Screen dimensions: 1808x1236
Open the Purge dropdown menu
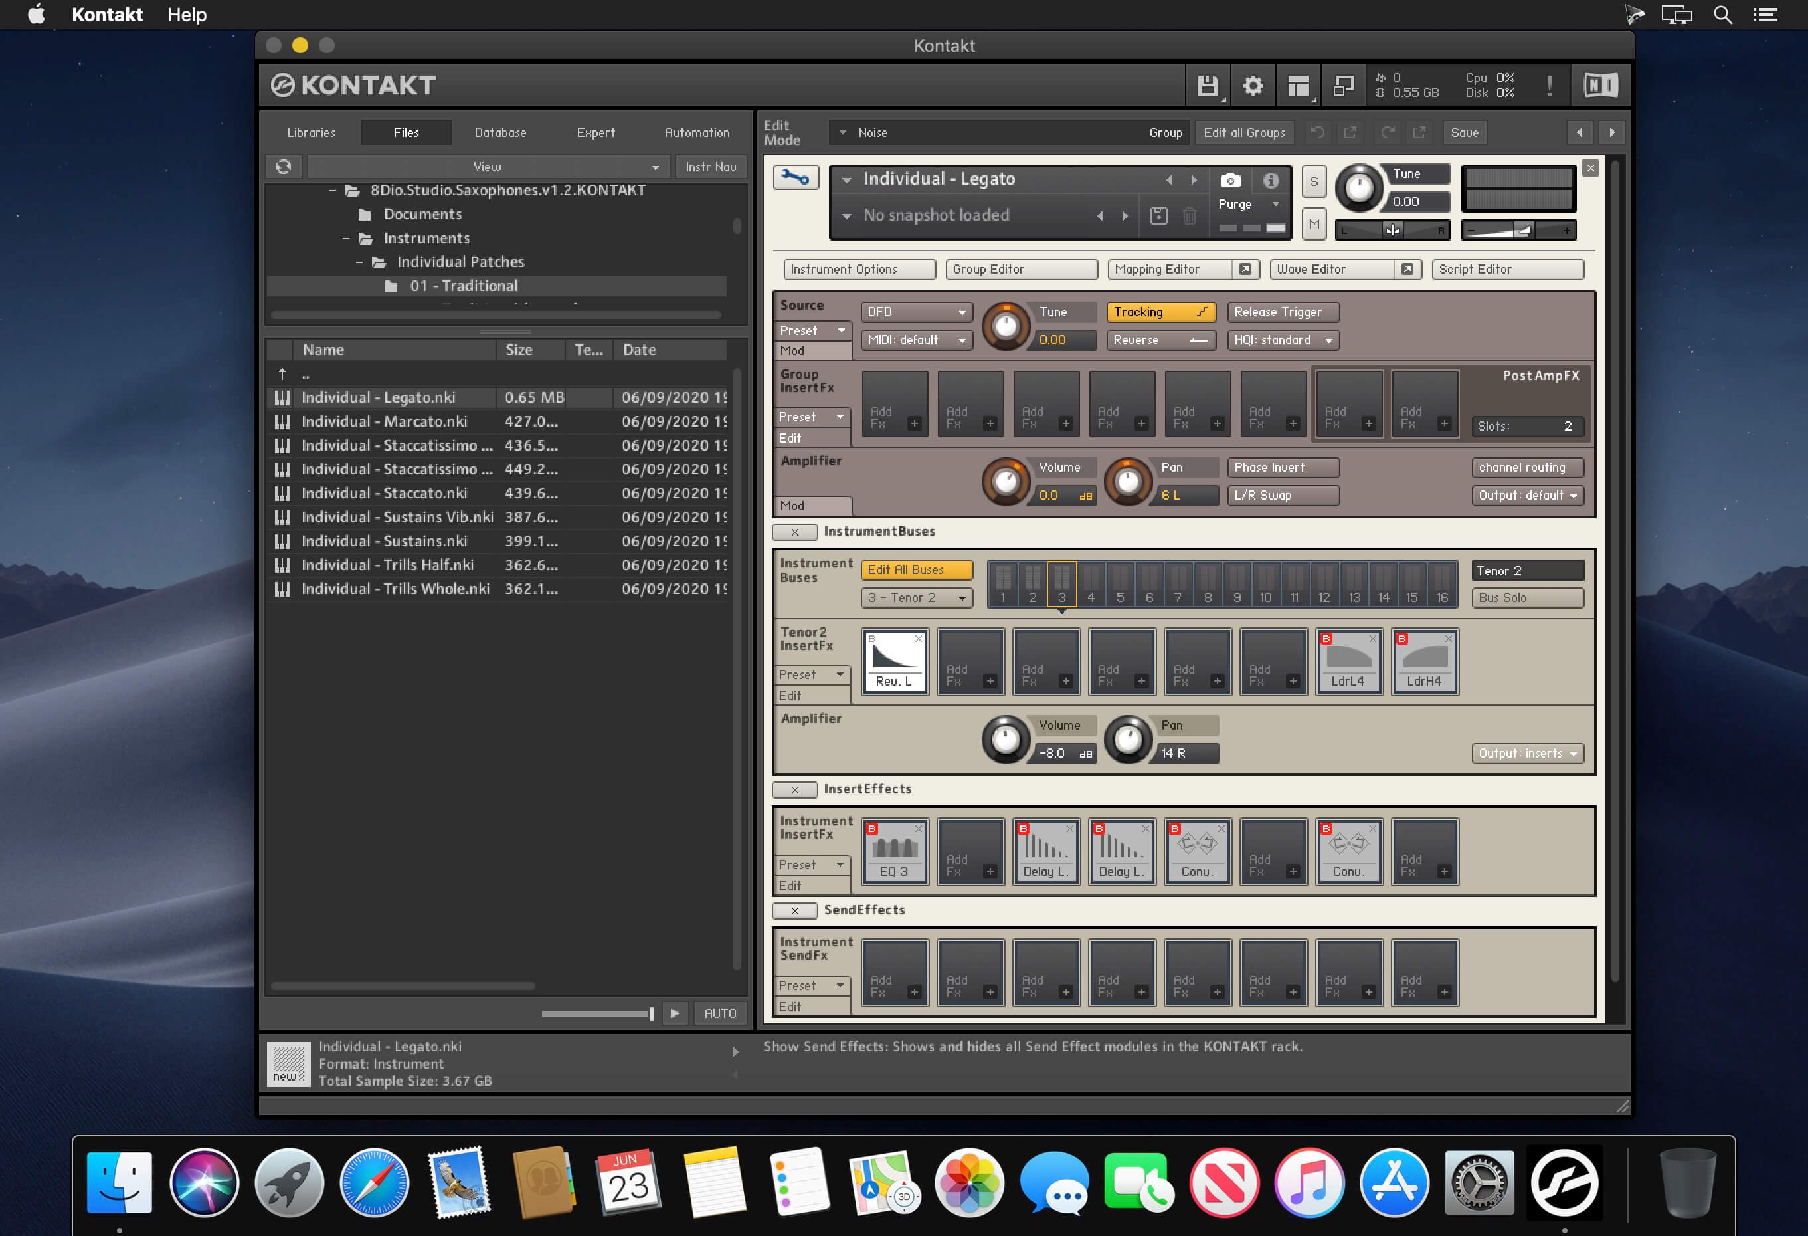(x=1249, y=204)
